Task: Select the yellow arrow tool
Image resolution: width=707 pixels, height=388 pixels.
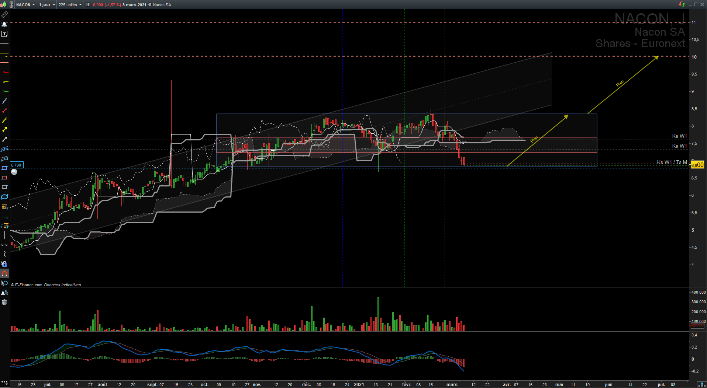Action: 4,130
